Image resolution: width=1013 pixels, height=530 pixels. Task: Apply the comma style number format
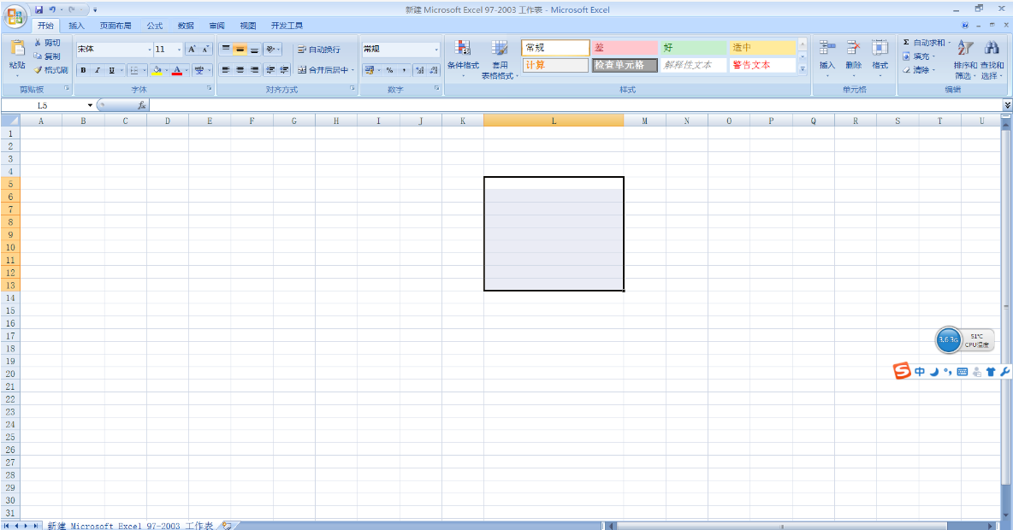pyautogui.click(x=404, y=70)
